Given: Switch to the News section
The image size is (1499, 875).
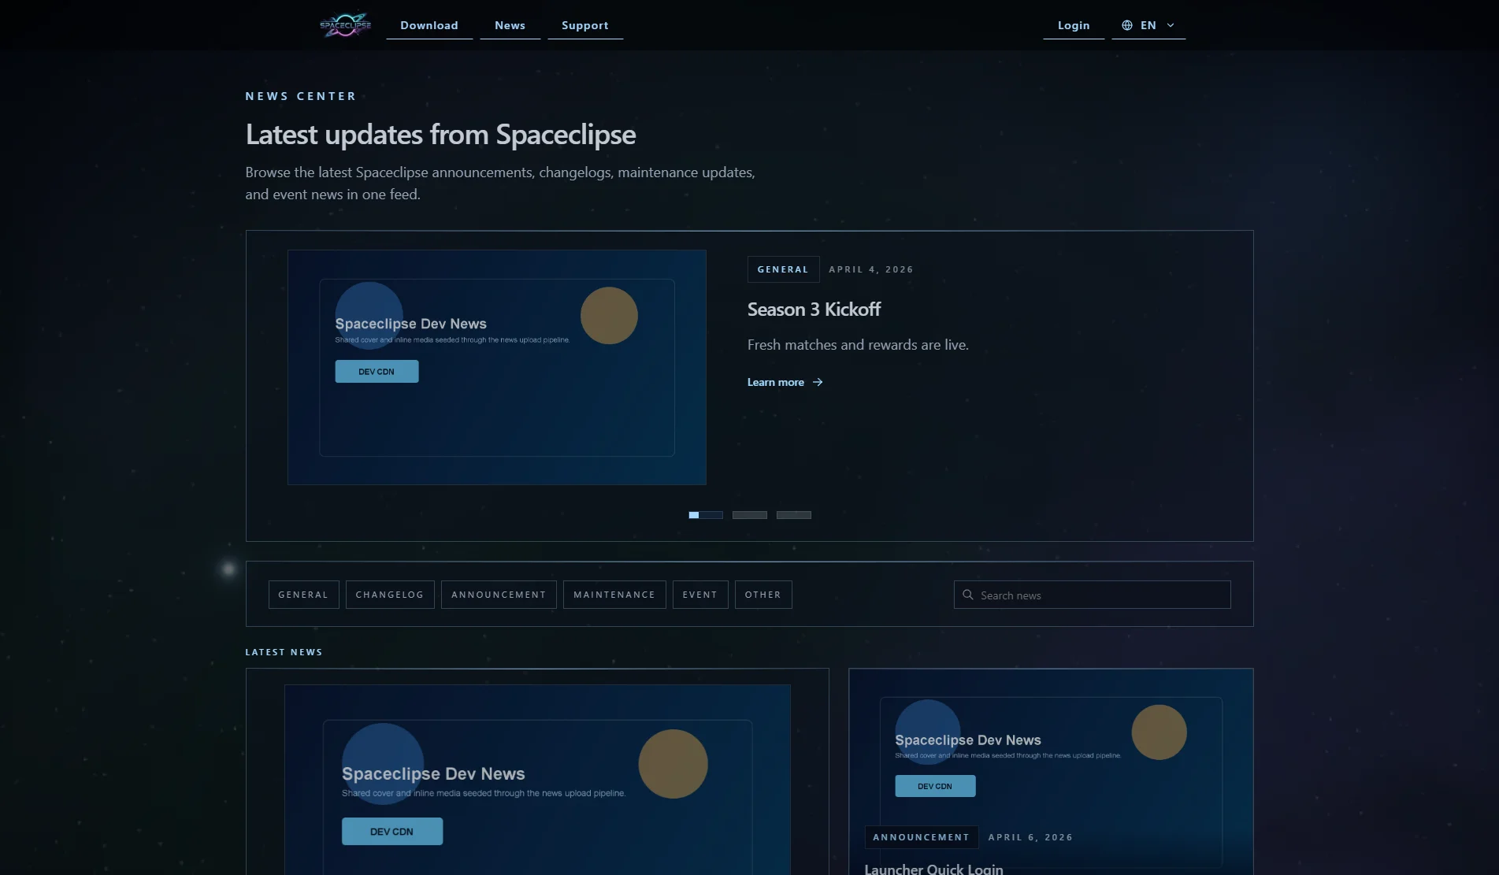Looking at the screenshot, I should [509, 24].
